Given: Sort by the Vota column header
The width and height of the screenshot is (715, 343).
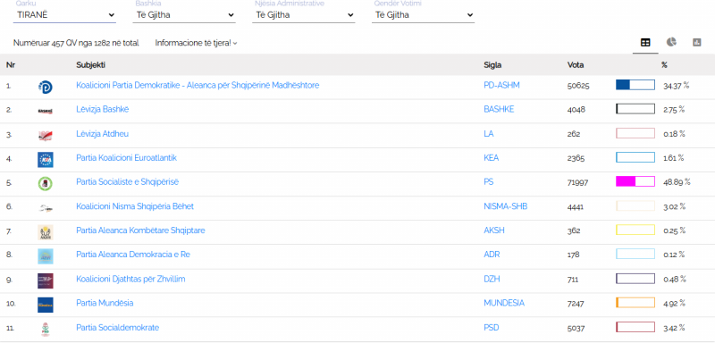Looking at the screenshot, I should 576,65.
